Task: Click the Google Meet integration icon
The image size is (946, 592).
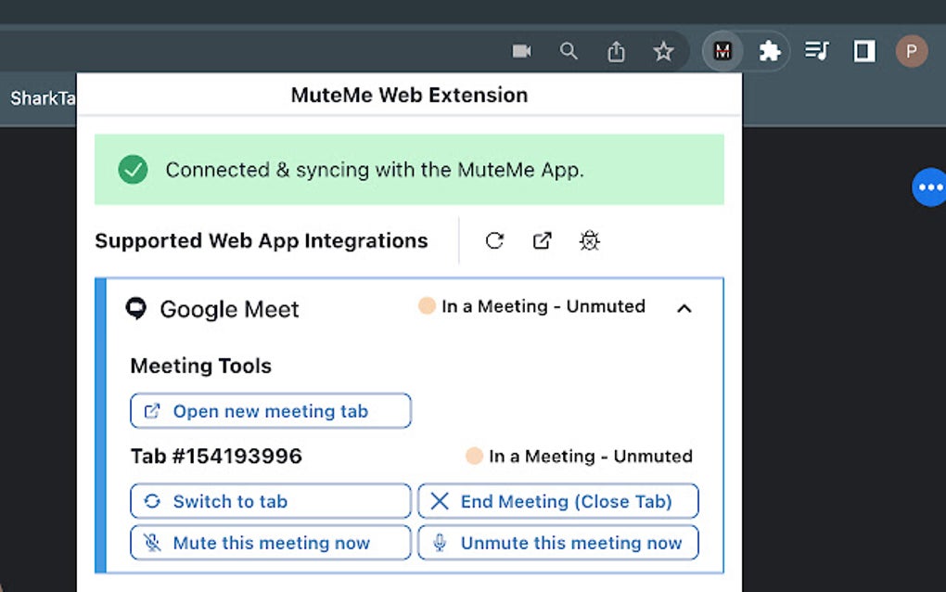Action: 136,309
